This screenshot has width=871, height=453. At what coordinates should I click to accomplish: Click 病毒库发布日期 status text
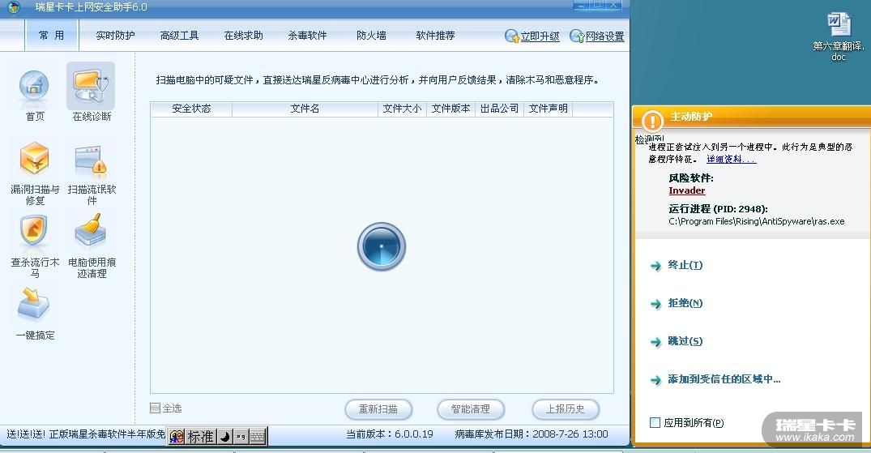(531, 434)
